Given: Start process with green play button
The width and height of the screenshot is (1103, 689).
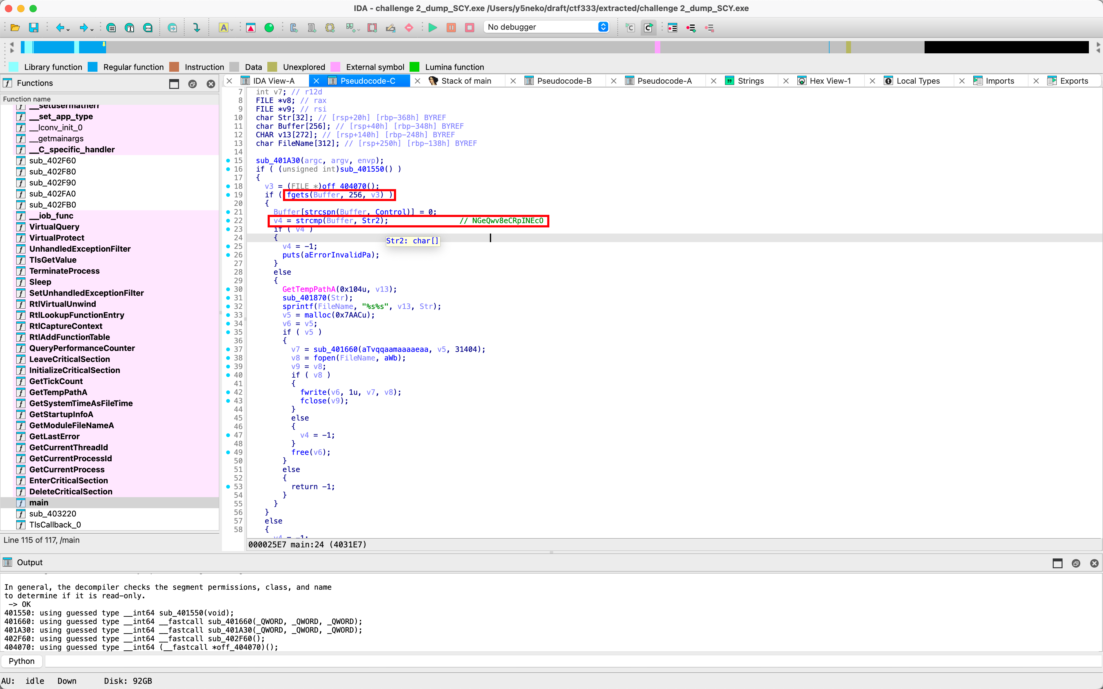Looking at the screenshot, I should click(x=433, y=27).
